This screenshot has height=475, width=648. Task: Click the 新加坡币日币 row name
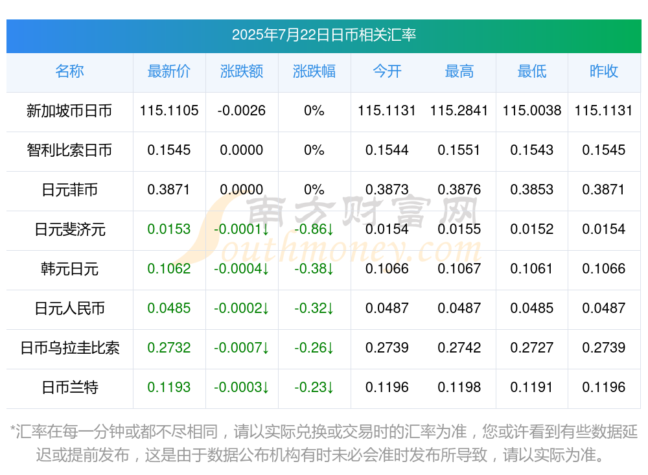69,110
